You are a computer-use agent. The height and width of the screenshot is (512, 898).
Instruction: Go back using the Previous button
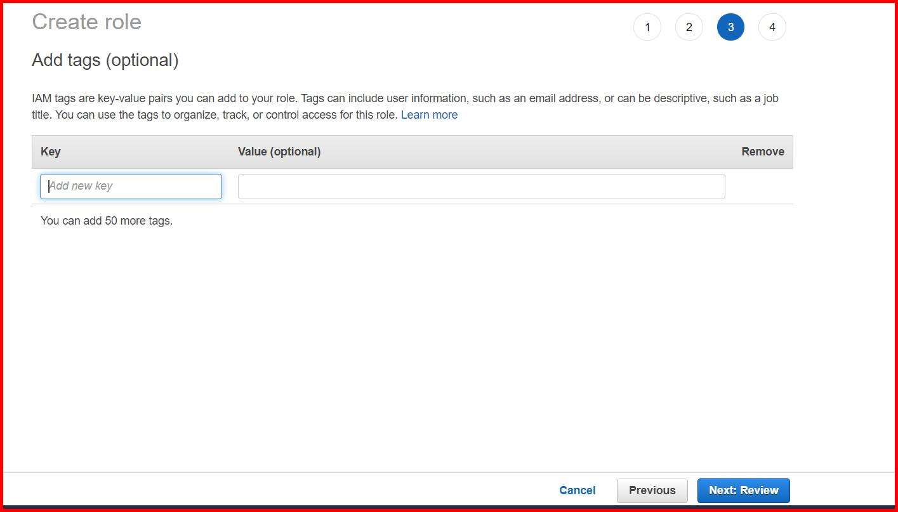coord(652,490)
